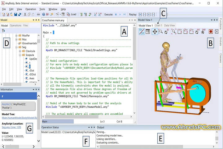This screenshot has width=223, height=149.
Task: Collapse the Seg folder node
Action: click(16, 47)
